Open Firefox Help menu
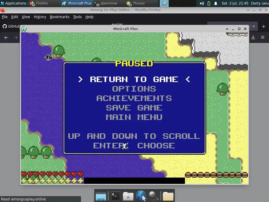Image resolution: width=269 pixels, height=202 pixels. click(89, 17)
